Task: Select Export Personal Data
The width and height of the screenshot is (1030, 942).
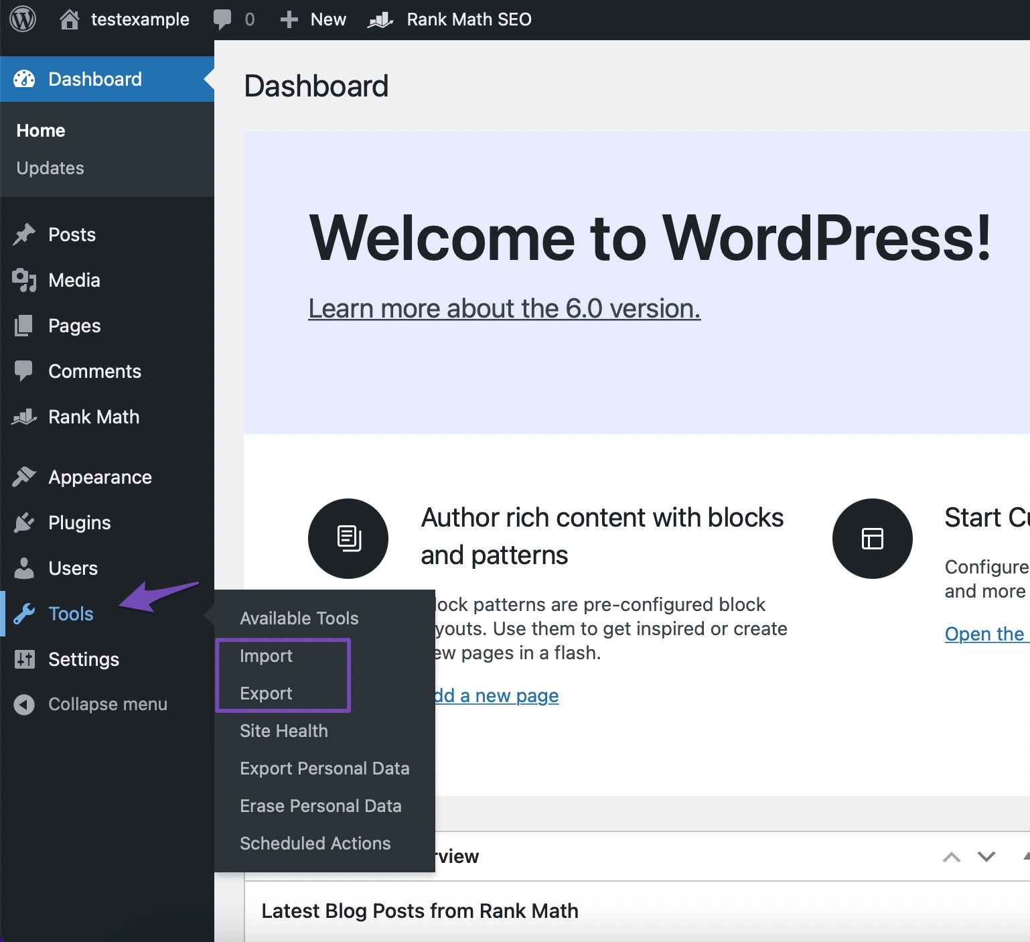Action: pyautogui.click(x=325, y=768)
